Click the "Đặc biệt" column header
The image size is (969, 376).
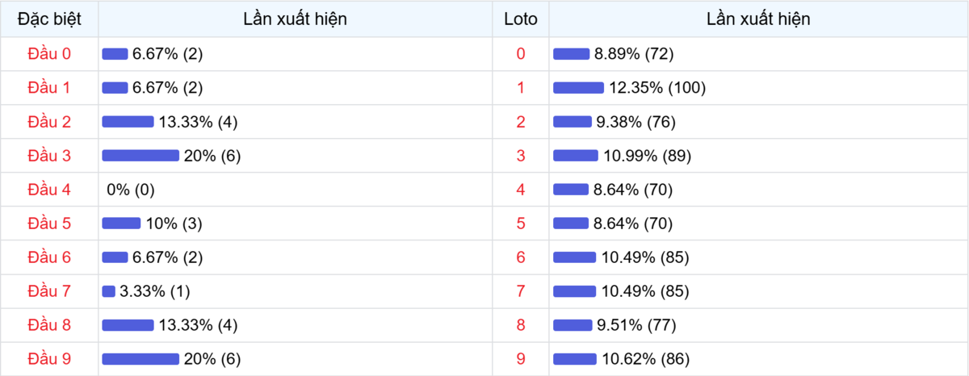(x=49, y=19)
